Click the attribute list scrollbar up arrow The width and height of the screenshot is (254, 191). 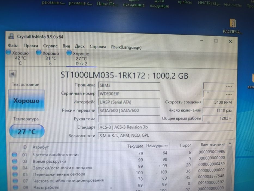230,144
